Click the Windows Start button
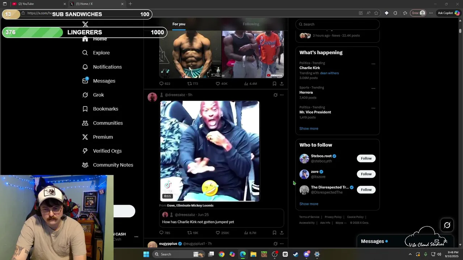 click(146, 254)
